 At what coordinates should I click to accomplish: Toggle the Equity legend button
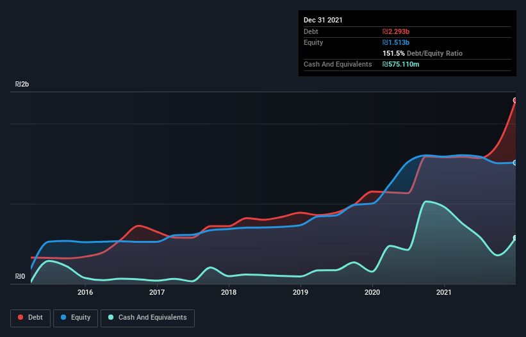coord(76,318)
